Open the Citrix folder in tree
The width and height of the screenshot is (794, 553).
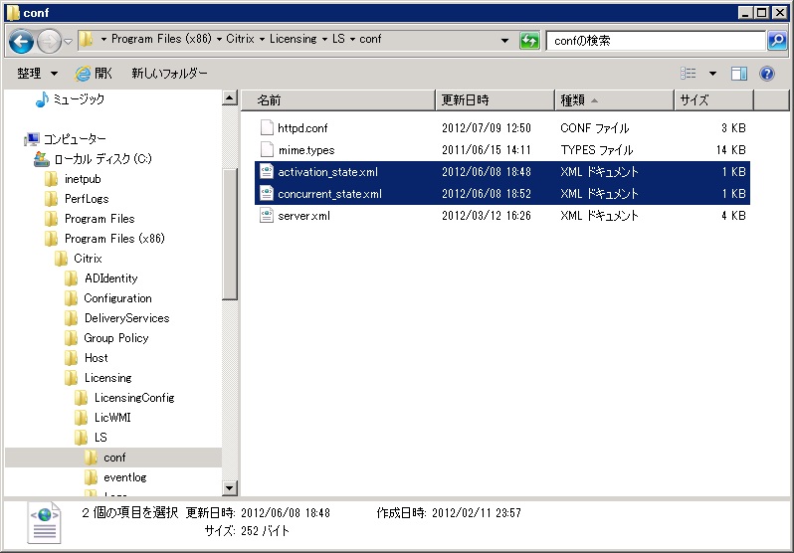click(x=88, y=259)
